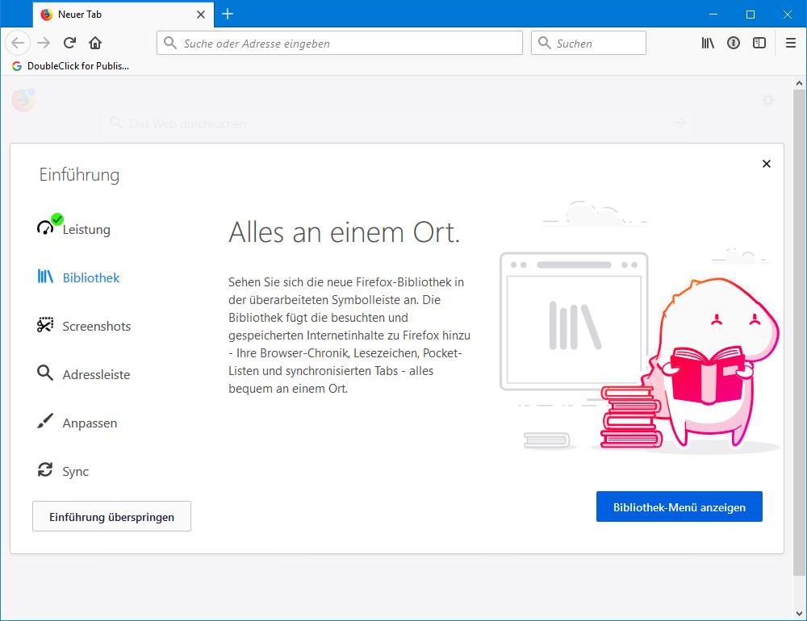This screenshot has height=621, width=807.
Task: Focus the address bar field
Action: (x=340, y=43)
